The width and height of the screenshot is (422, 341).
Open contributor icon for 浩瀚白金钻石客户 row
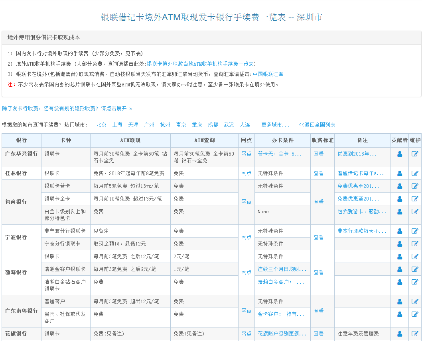pos(400,282)
